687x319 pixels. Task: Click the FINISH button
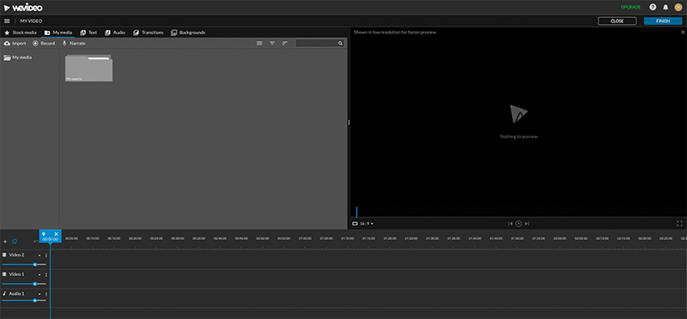click(x=663, y=21)
